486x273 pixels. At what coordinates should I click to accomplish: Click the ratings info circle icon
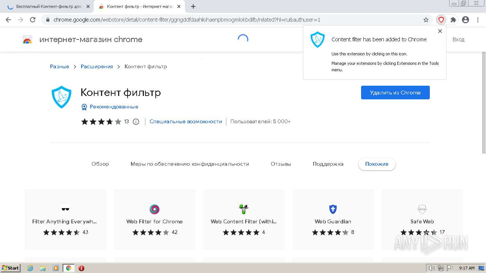(x=136, y=122)
